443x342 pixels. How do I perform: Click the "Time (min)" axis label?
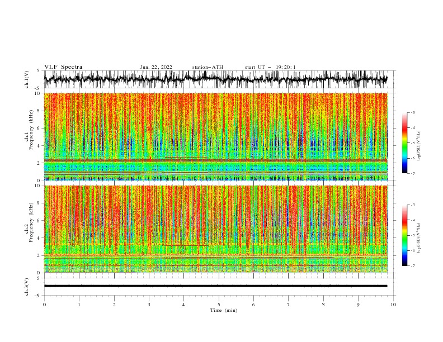coord(224,310)
